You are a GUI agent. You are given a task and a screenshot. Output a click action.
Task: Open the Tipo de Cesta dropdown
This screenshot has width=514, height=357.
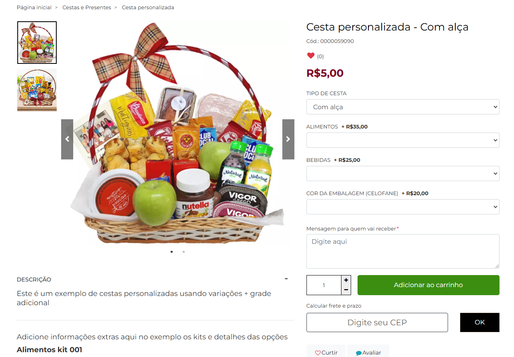pyautogui.click(x=403, y=107)
